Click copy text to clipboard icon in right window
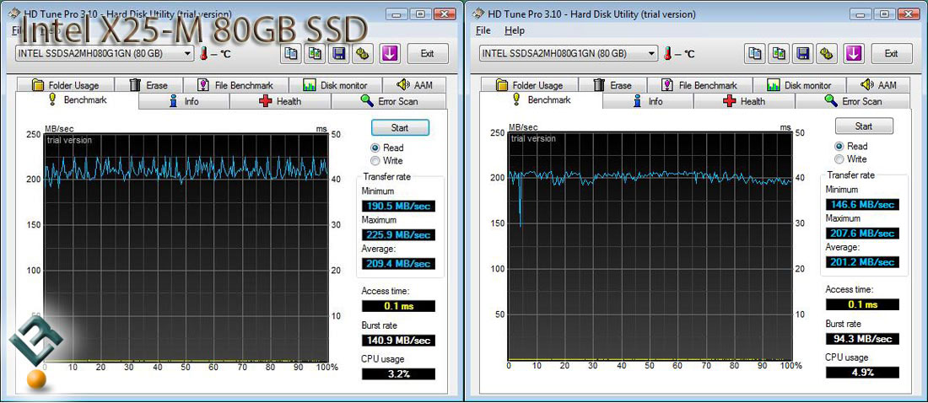 [x=754, y=53]
